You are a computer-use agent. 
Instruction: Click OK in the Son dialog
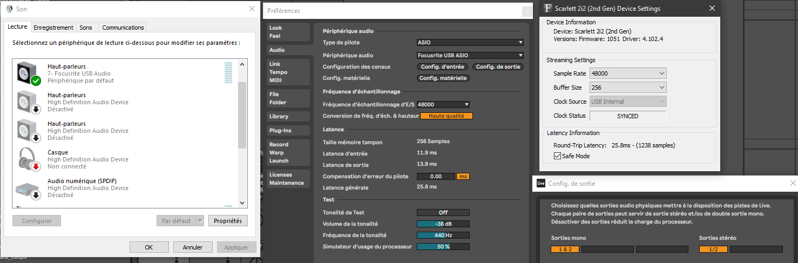pyautogui.click(x=149, y=247)
